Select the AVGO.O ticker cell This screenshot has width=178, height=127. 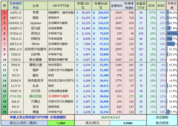[x=16, y=112]
